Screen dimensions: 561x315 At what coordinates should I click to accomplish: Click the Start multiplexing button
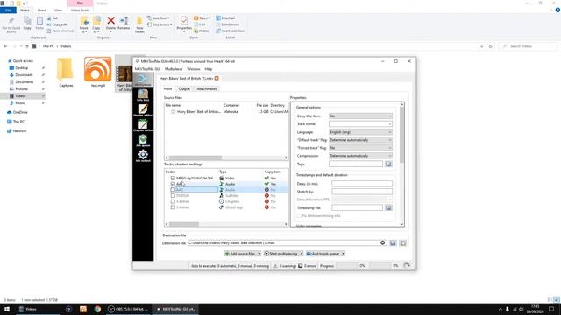(x=281, y=254)
